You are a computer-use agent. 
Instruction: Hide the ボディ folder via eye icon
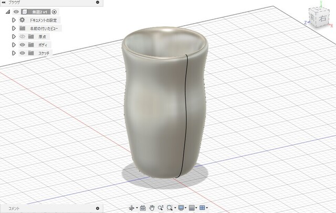click(23, 45)
